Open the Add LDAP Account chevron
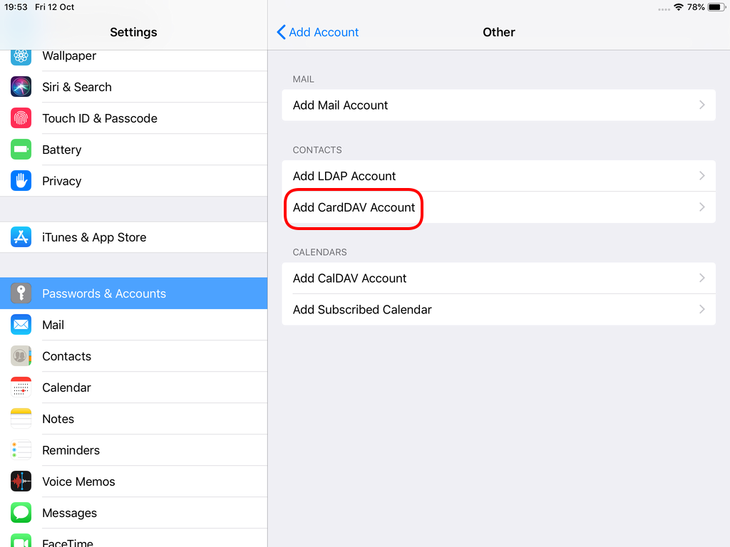Image resolution: width=730 pixels, height=547 pixels. [x=702, y=175]
